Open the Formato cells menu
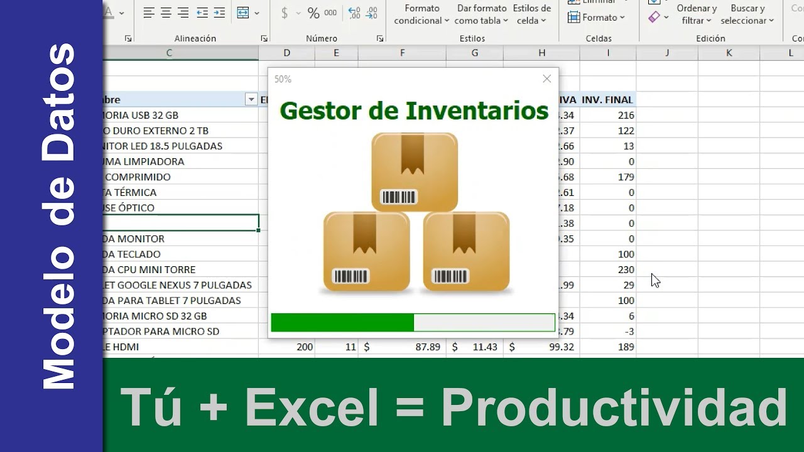This screenshot has height=452, width=804. click(596, 18)
